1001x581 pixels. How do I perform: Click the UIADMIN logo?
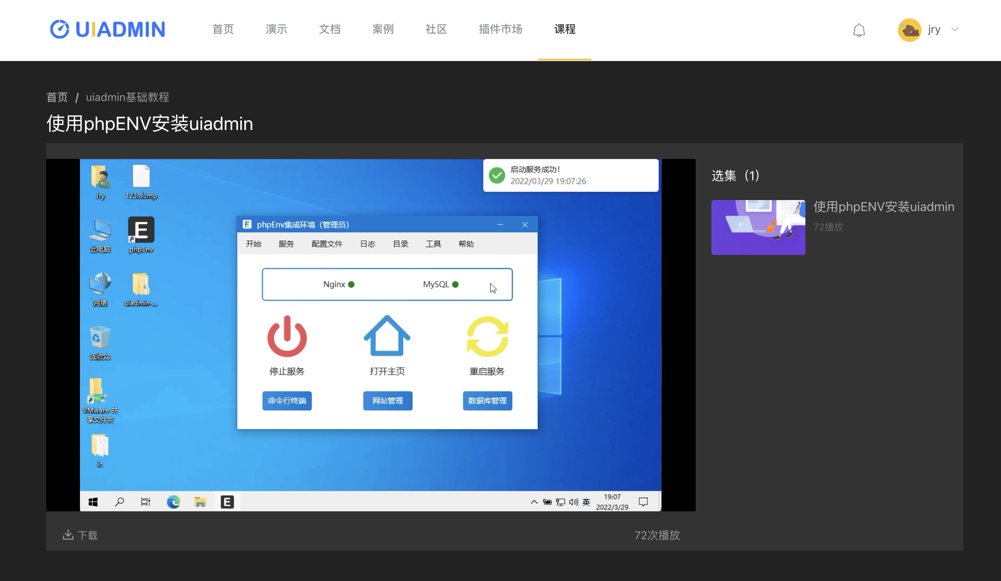click(107, 29)
